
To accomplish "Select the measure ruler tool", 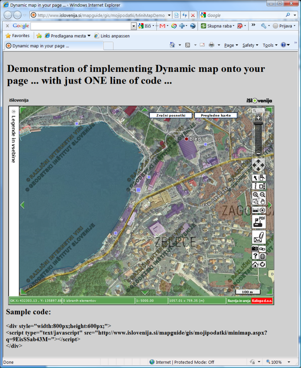I will 255,210.
